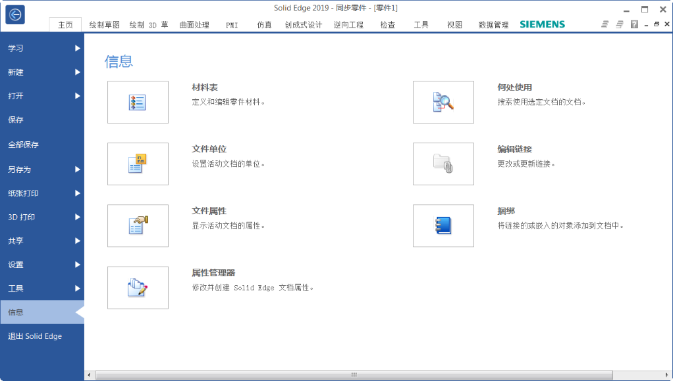Click the Bind (捆绑) notebook icon
This screenshot has height=381, width=673.
coord(443,226)
